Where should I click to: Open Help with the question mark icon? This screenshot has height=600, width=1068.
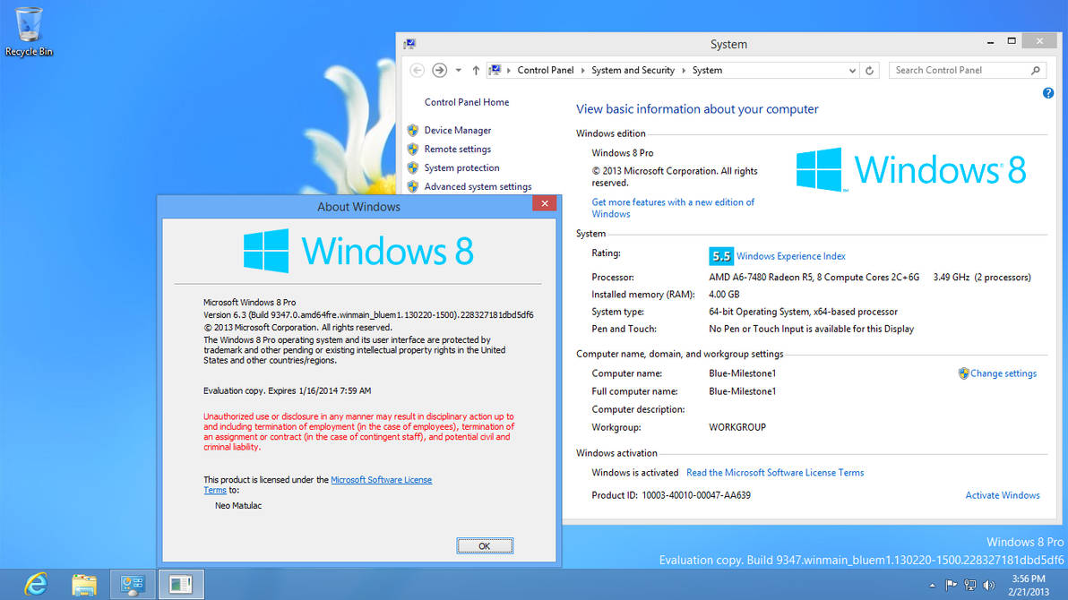(x=1047, y=93)
